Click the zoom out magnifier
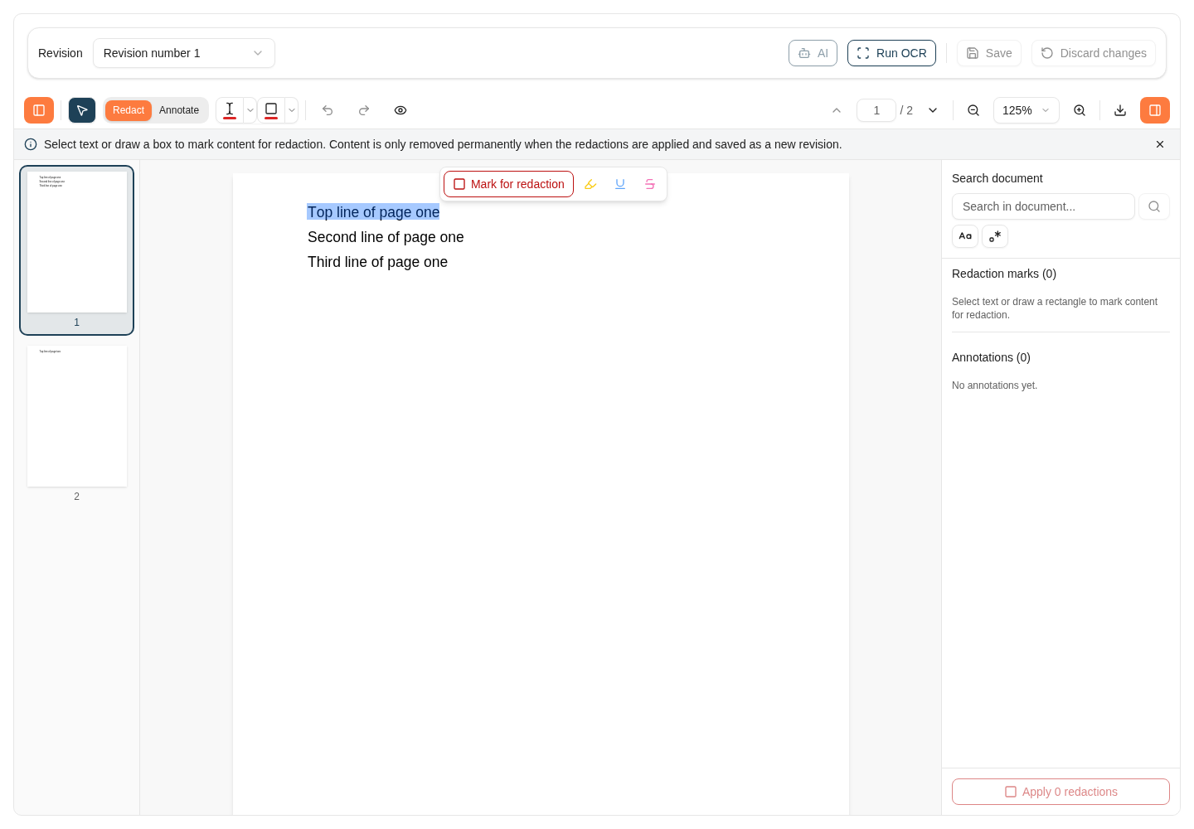Screen dimensions: 1194x829 point(973,110)
